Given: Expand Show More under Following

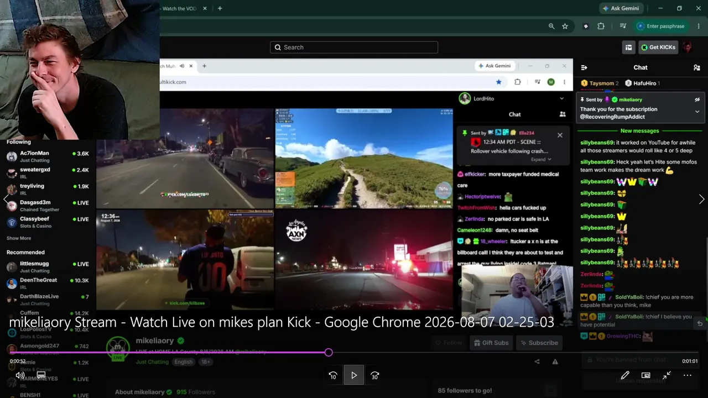Looking at the screenshot, I should tap(19, 238).
